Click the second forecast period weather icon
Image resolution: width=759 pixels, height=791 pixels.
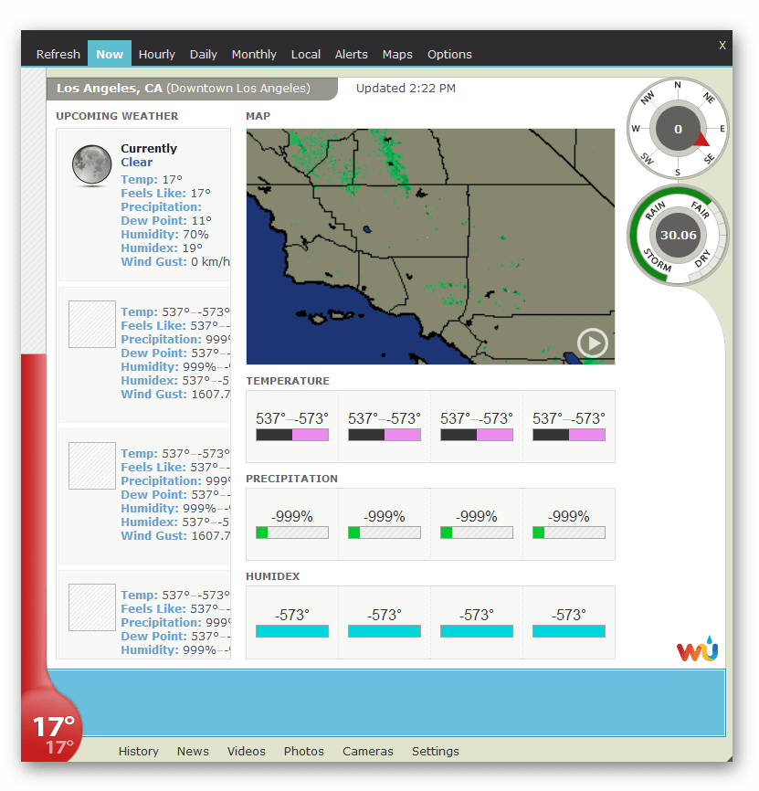pyautogui.click(x=91, y=466)
